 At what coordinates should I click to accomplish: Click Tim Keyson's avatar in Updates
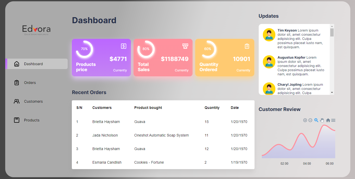[269, 35]
